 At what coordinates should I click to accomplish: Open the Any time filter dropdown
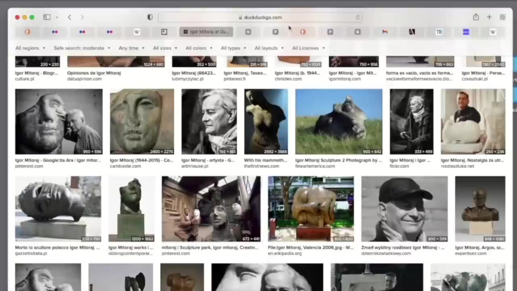[x=132, y=48]
